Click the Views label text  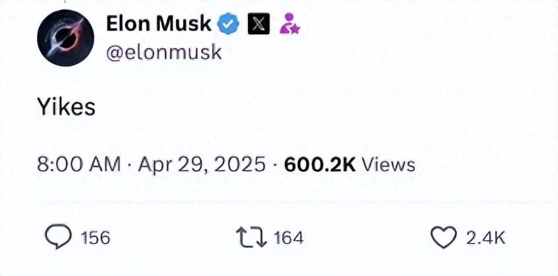click(x=389, y=165)
